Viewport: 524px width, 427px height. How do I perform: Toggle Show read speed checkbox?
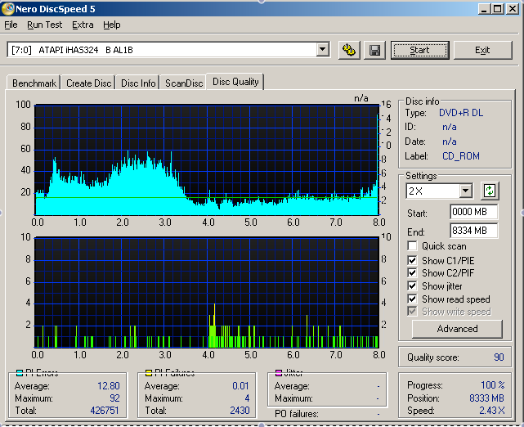[x=413, y=299]
